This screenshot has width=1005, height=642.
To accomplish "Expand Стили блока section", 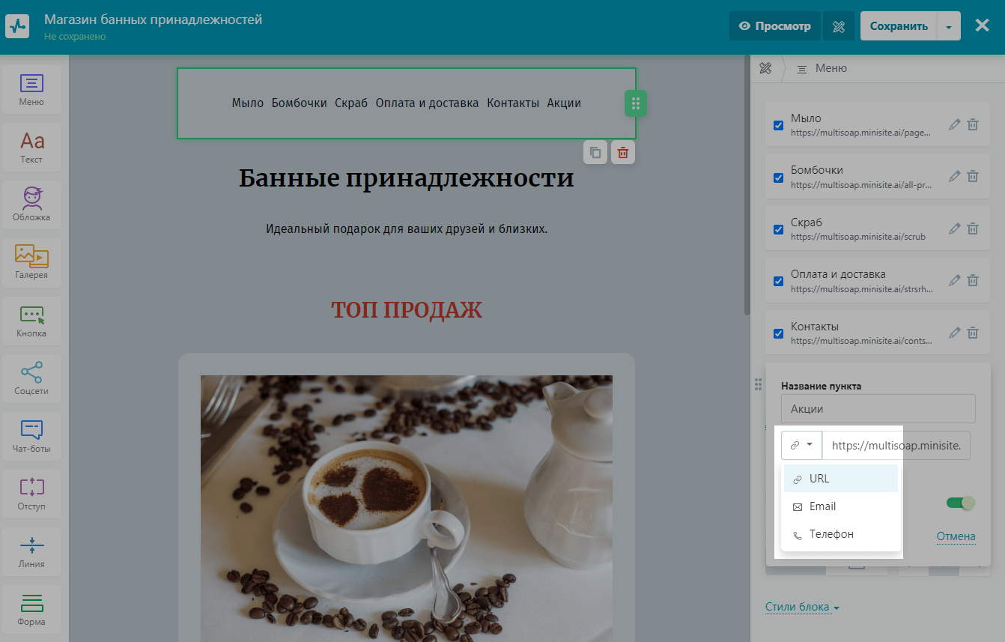I will tap(802, 607).
